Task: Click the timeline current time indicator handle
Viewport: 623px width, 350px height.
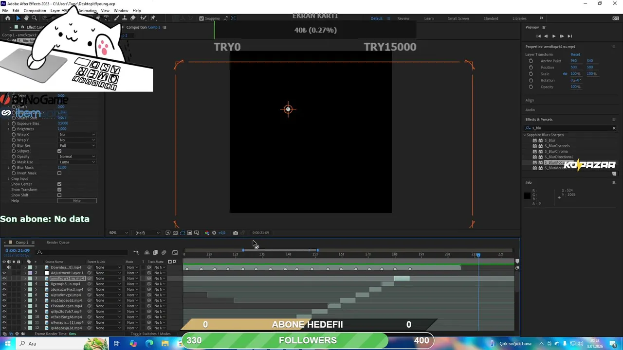Action: [478, 255]
